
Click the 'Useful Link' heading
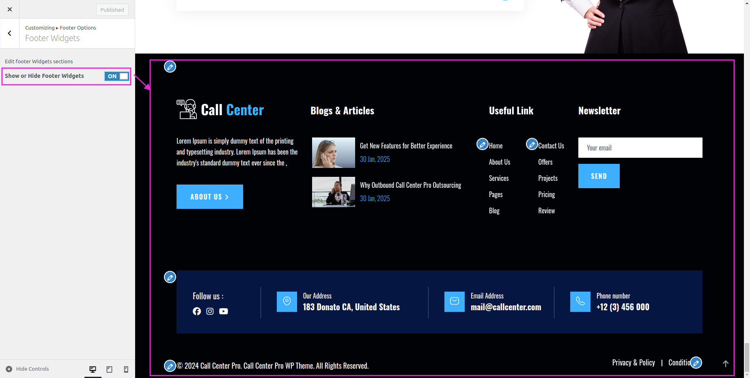pyautogui.click(x=511, y=111)
